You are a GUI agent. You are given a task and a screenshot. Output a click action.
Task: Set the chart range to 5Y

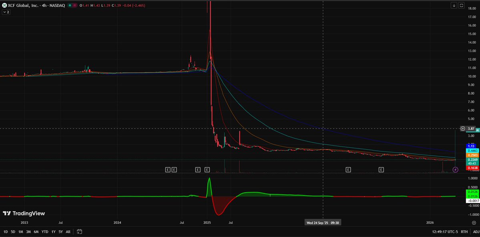[x=60, y=232]
